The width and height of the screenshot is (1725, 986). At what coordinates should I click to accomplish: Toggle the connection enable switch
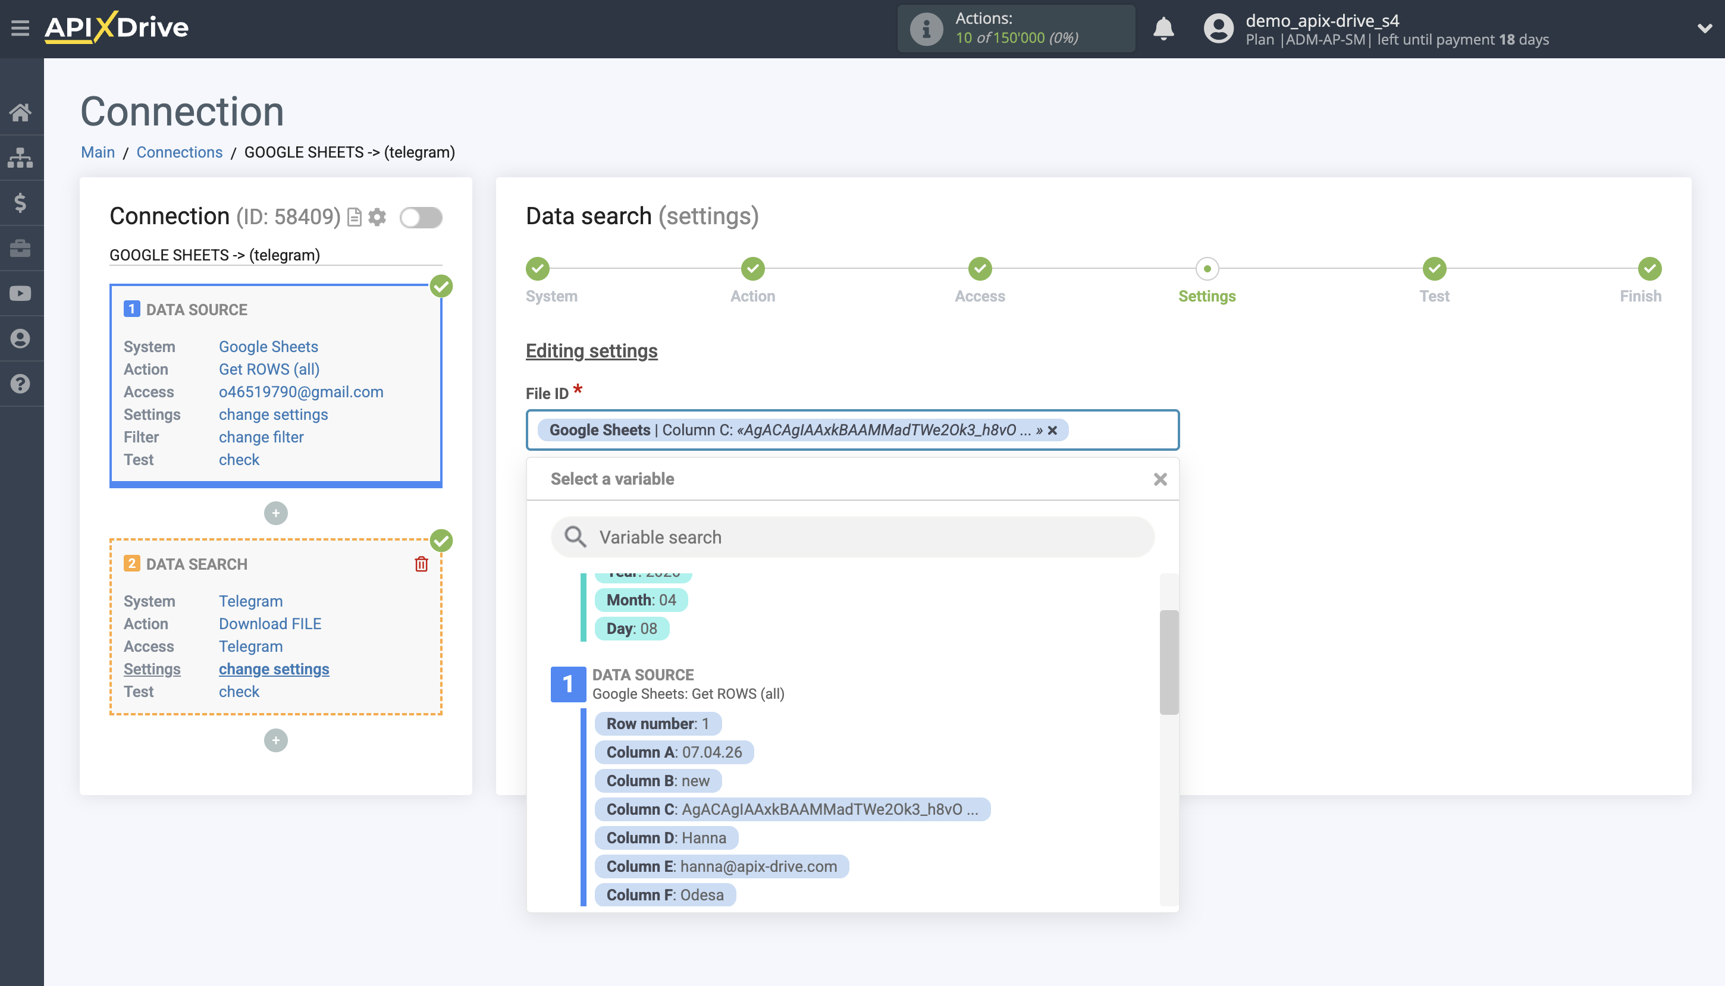421,218
